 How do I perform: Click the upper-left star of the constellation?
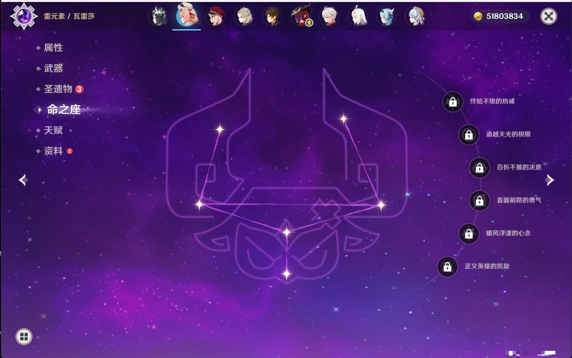[219, 129]
